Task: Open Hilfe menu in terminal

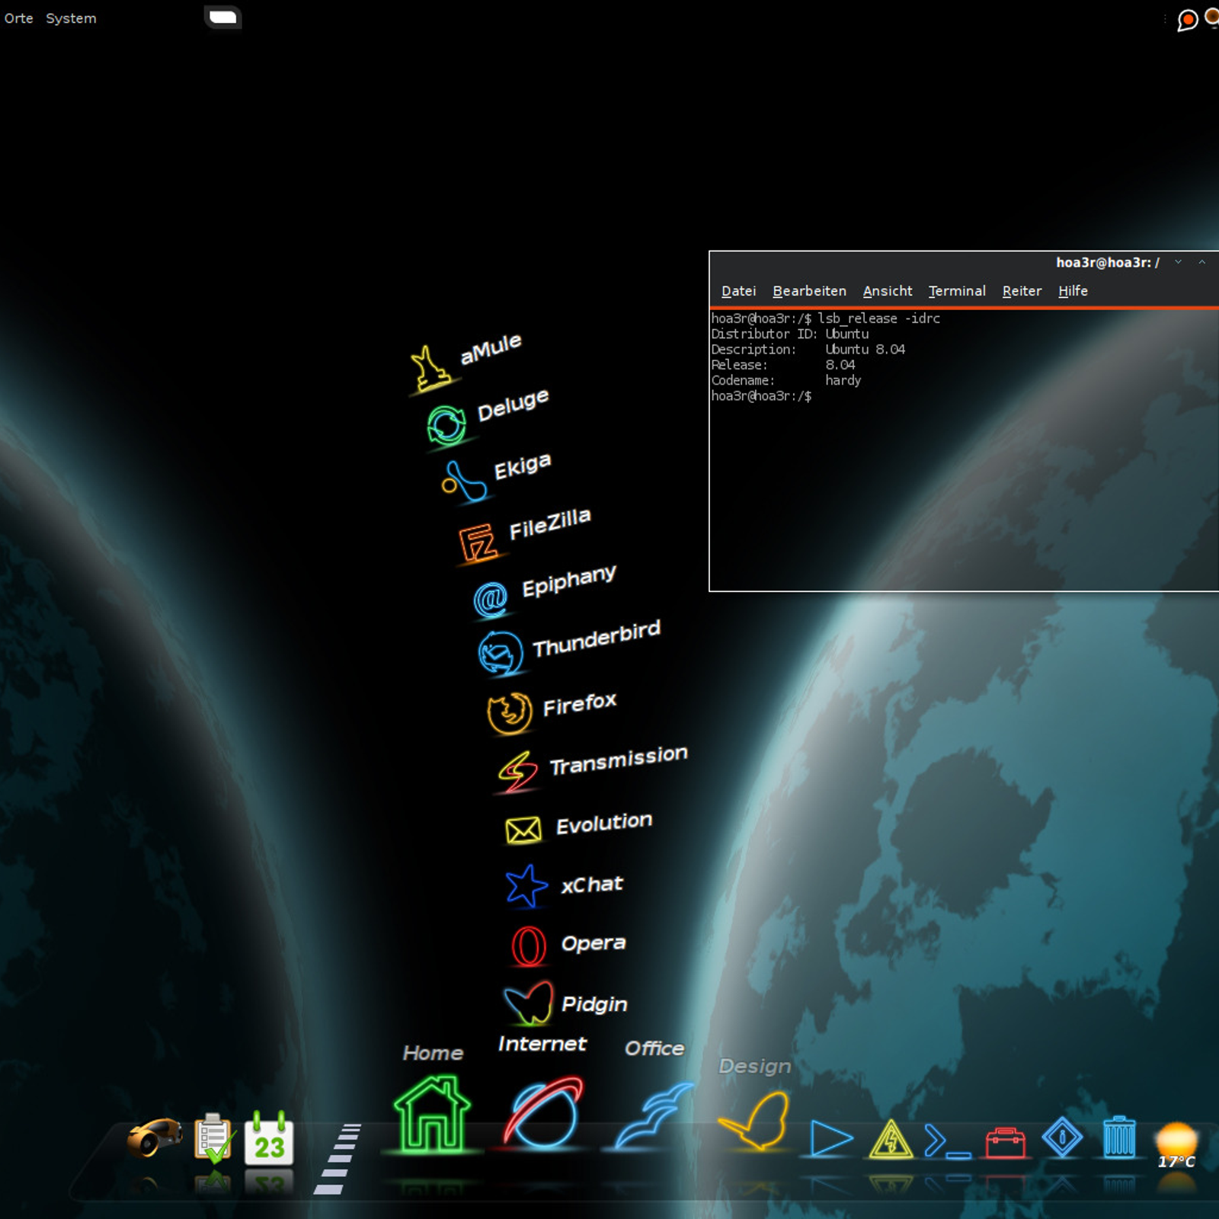Action: point(1073,291)
